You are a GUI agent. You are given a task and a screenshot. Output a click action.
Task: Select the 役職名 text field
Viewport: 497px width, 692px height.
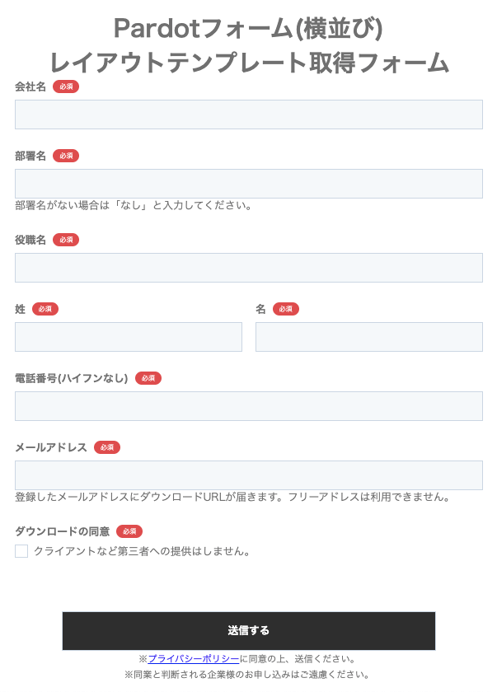[x=248, y=268]
